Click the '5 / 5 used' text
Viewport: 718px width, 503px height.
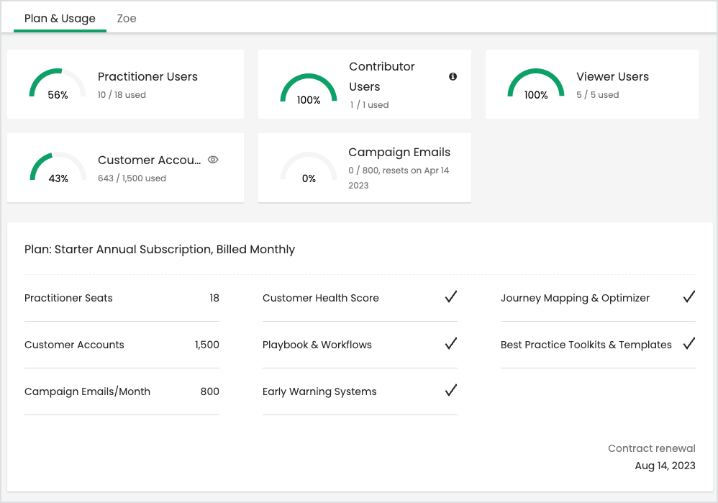tap(598, 95)
